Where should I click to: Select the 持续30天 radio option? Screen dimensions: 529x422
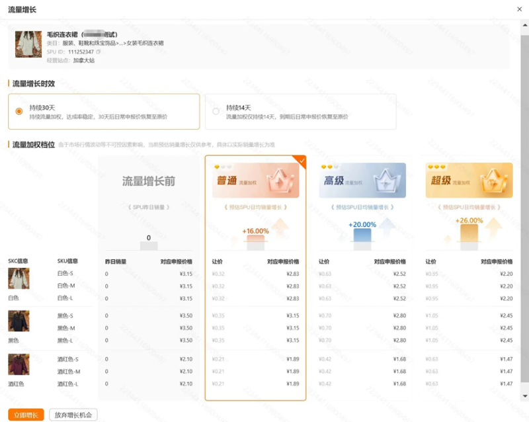19,111
